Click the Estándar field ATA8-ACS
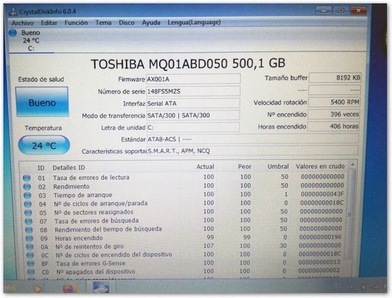Viewport: 392px width, 298px height. (x=252, y=139)
